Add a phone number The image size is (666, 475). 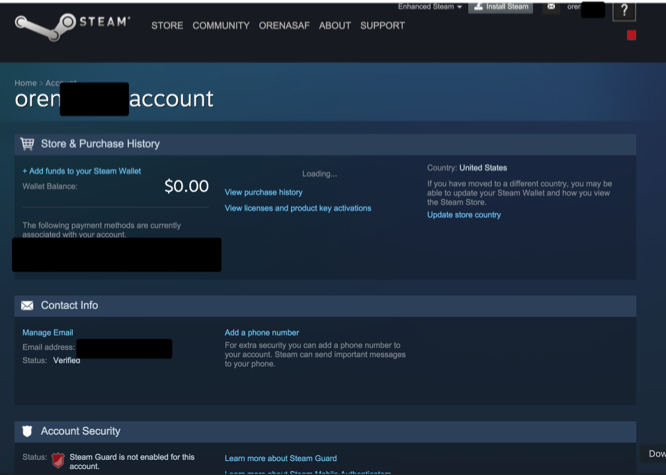(262, 333)
